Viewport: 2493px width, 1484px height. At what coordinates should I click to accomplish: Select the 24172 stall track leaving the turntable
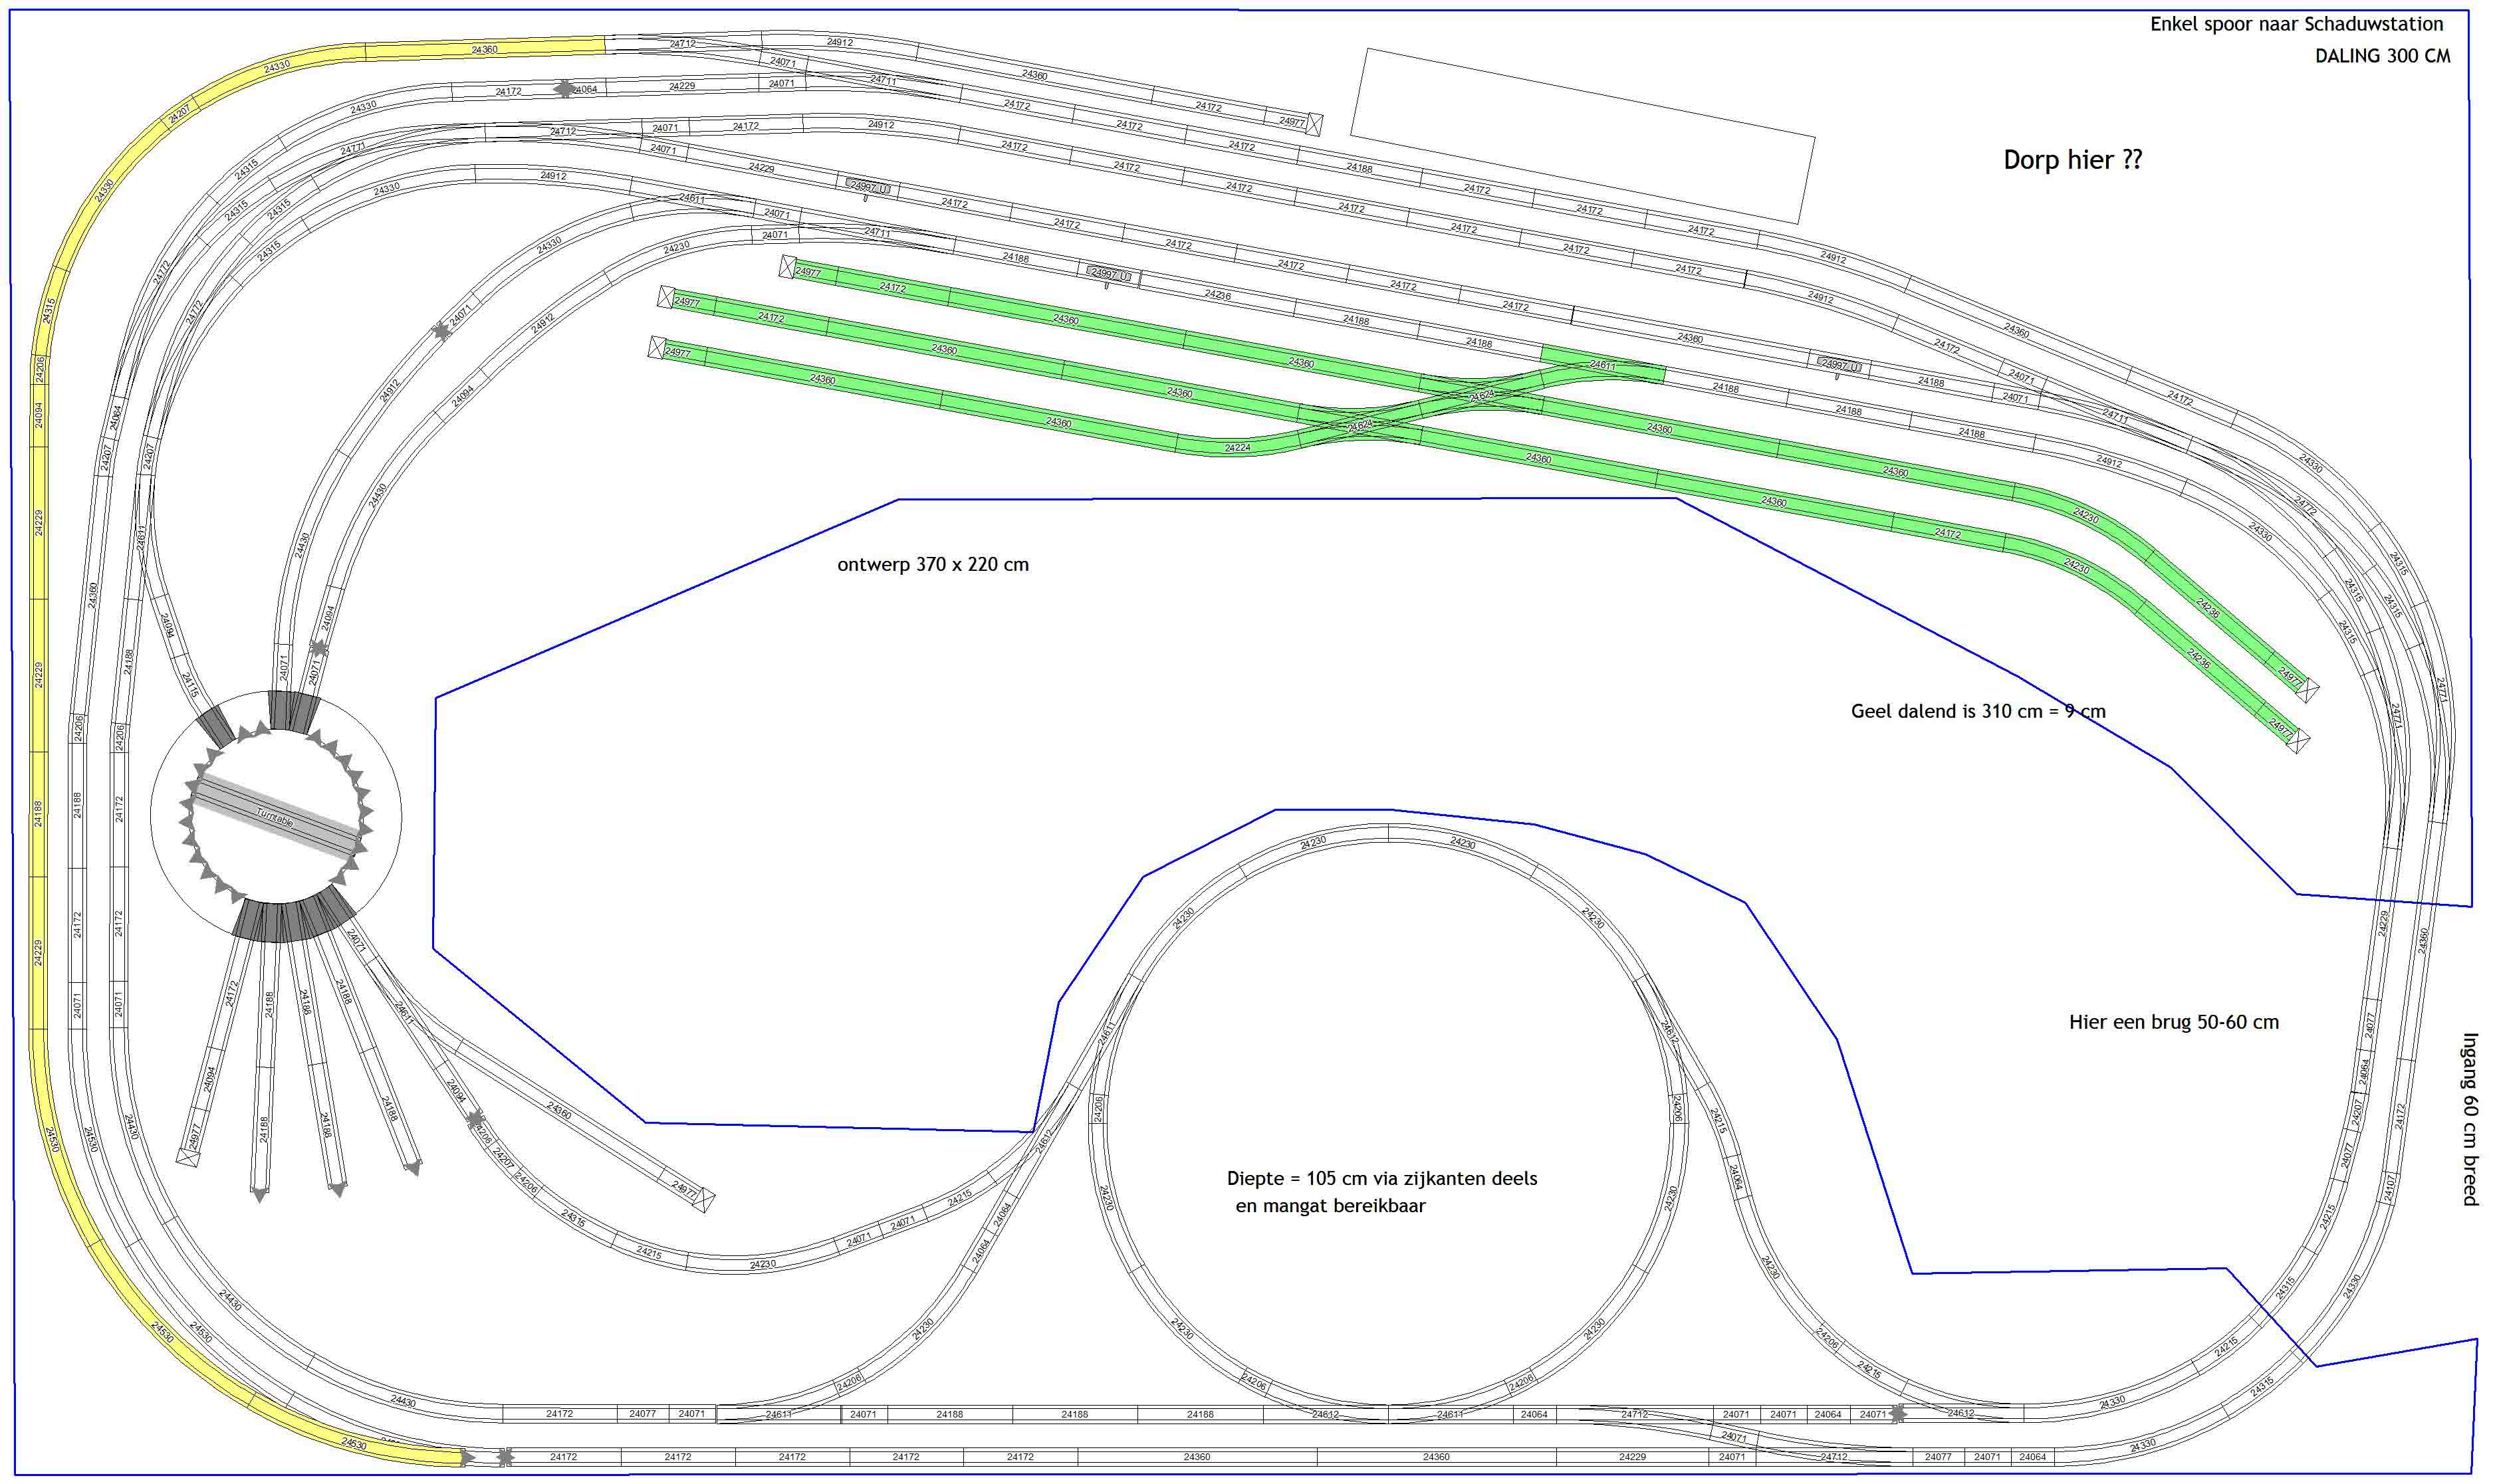tap(231, 992)
